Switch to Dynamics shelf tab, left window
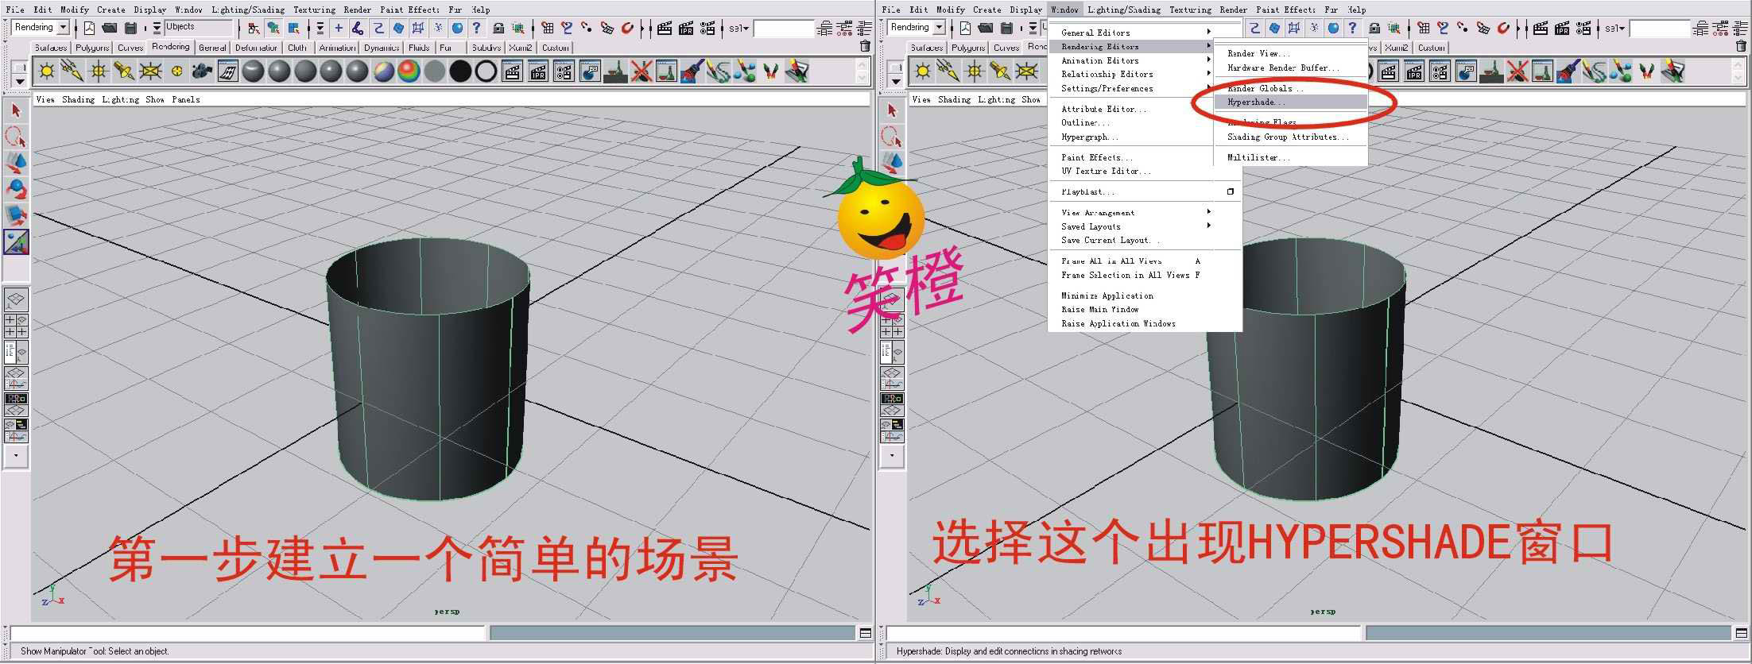The height and width of the screenshot is (664, 1752). coord(382,48)
